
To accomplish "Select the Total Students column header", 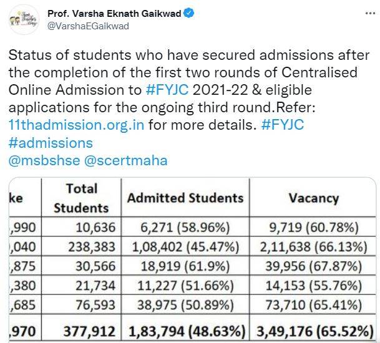I will point(81,198).
